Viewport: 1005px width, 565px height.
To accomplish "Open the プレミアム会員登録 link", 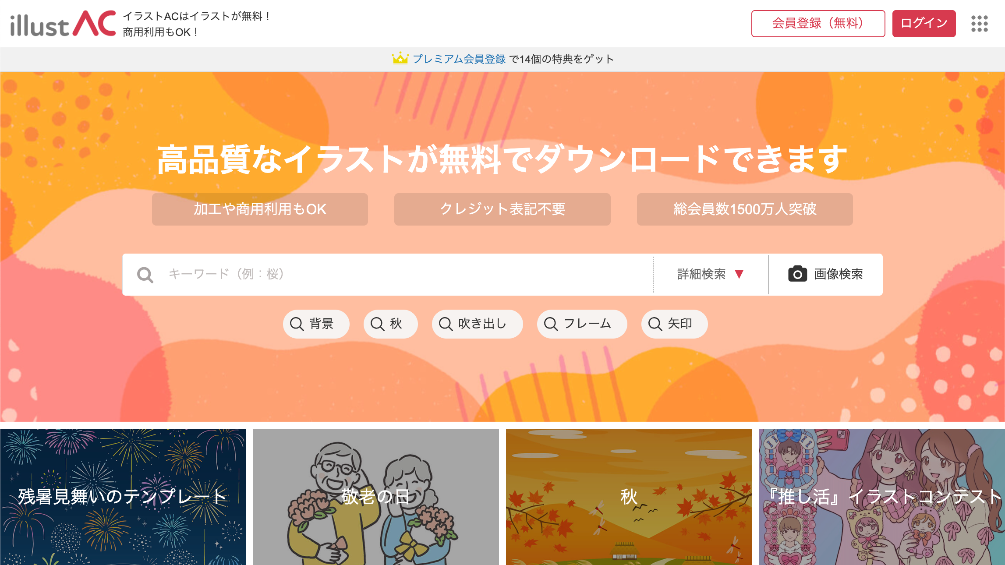I will (459, 59).
